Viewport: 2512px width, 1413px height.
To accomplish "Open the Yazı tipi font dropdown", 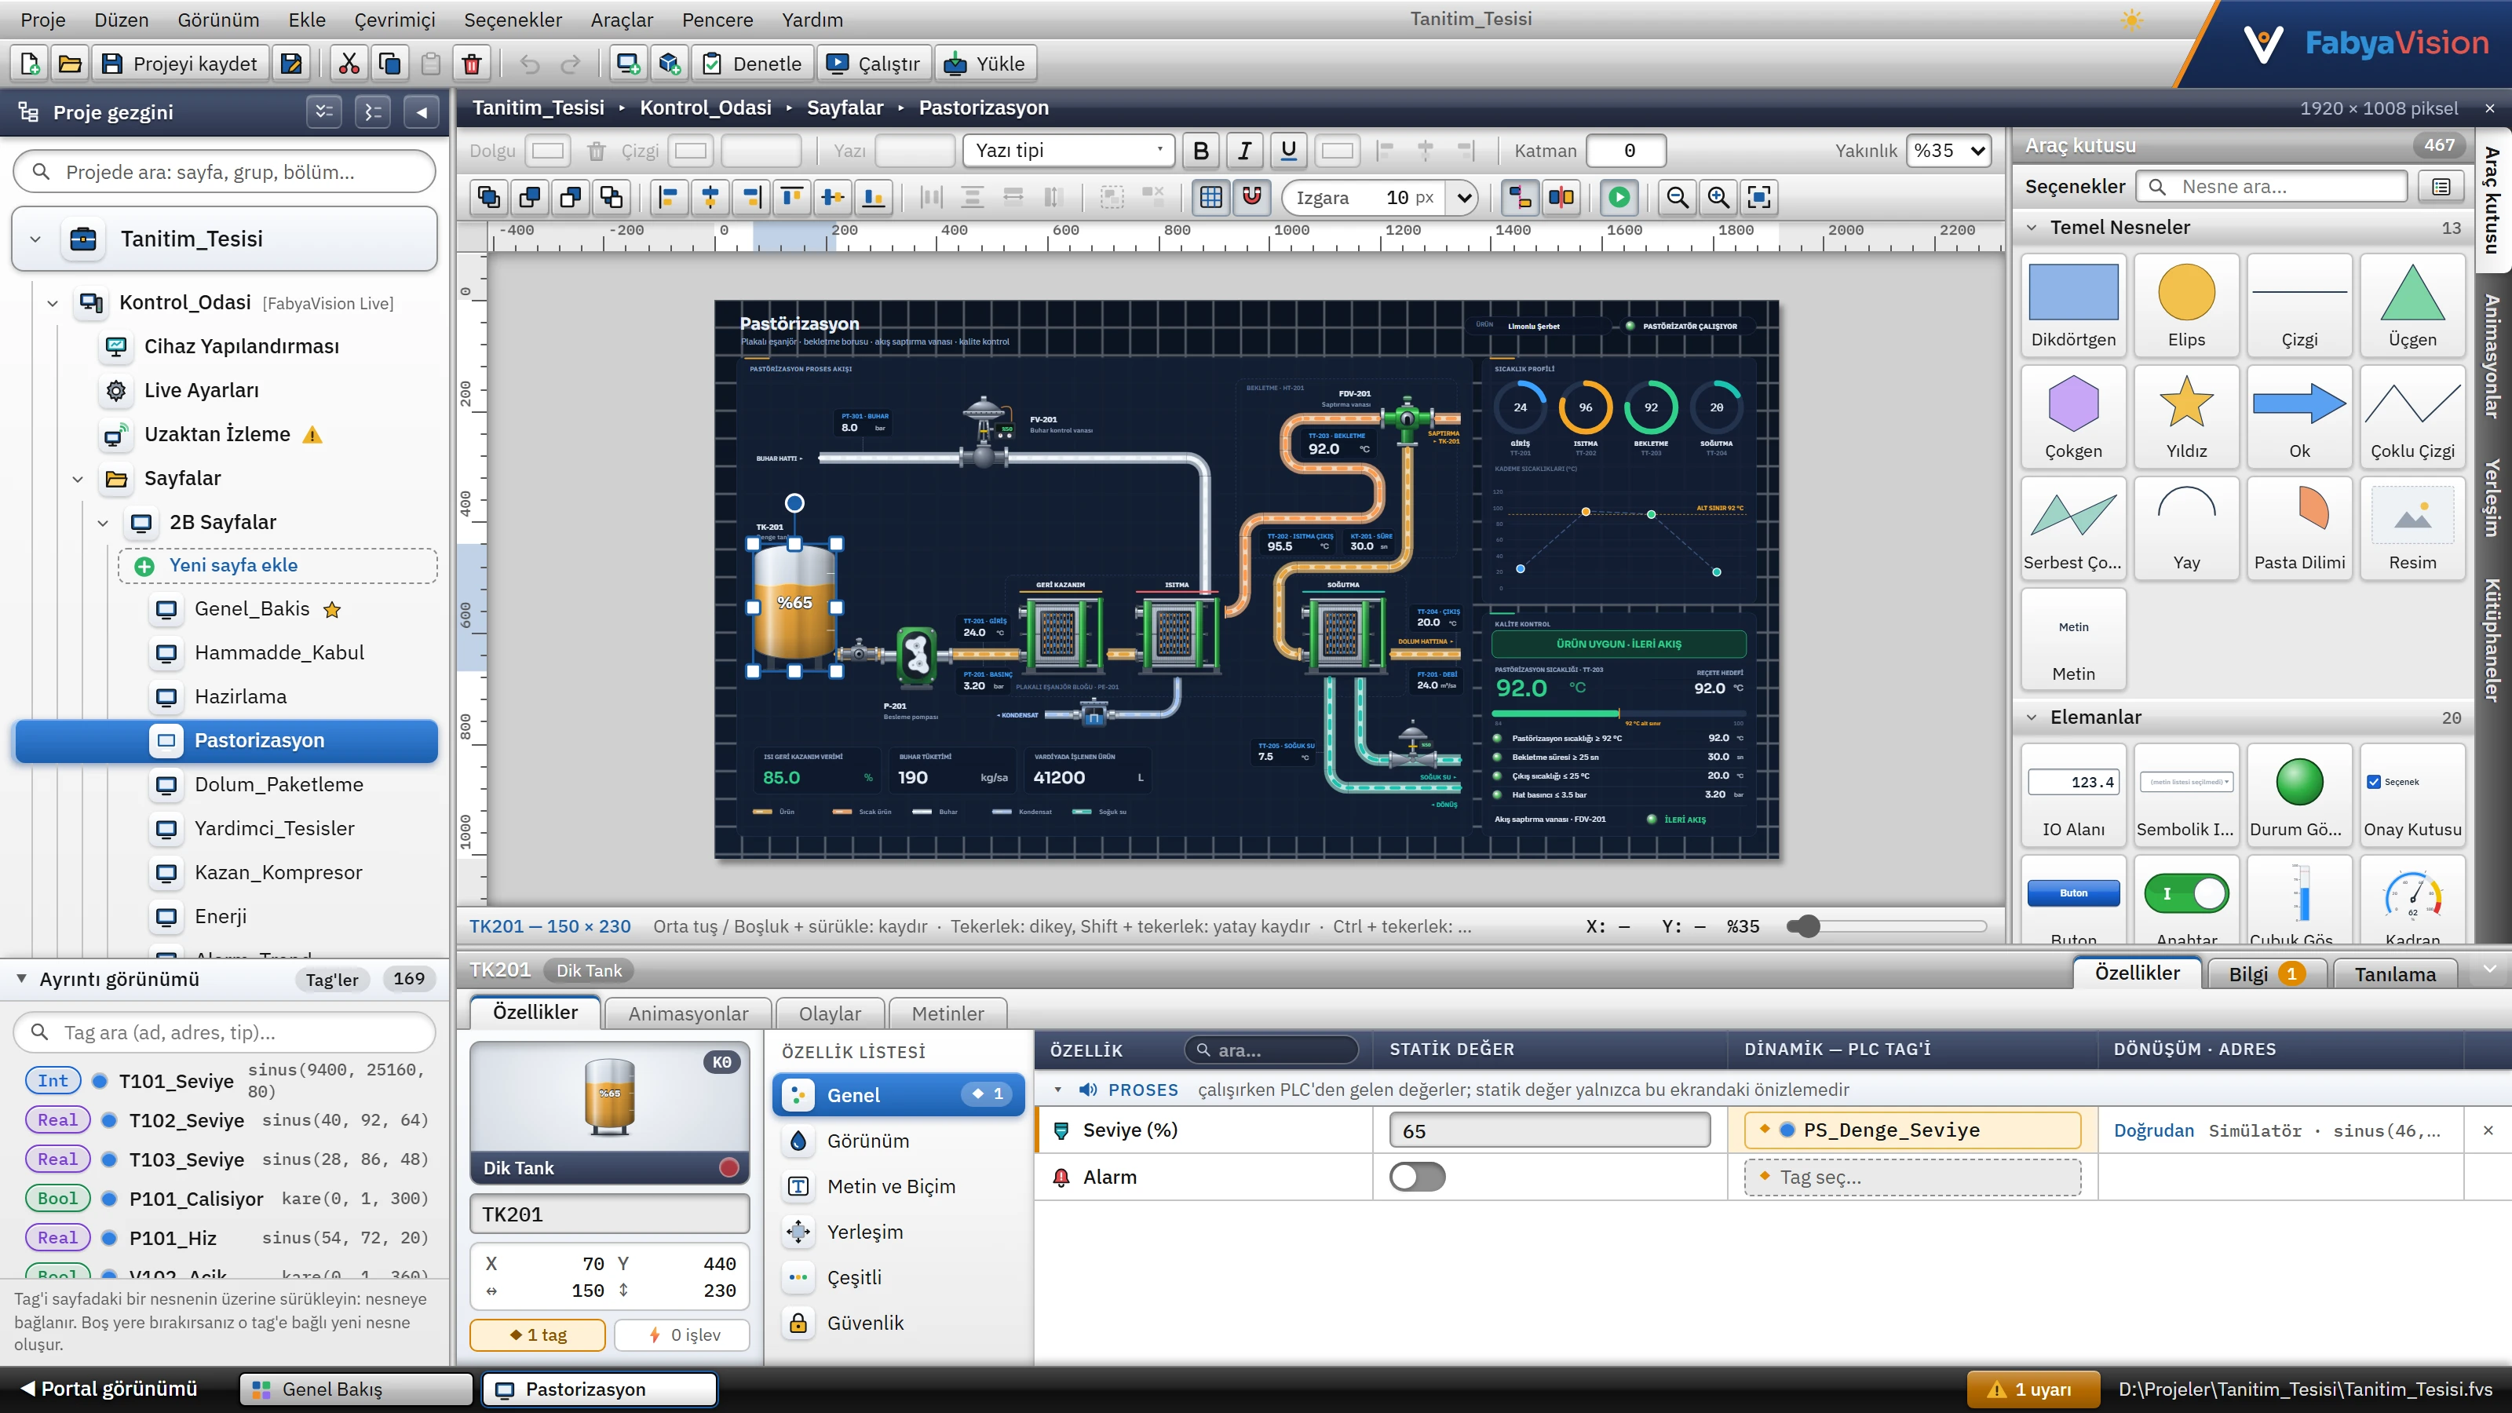I will point(1068,150).
